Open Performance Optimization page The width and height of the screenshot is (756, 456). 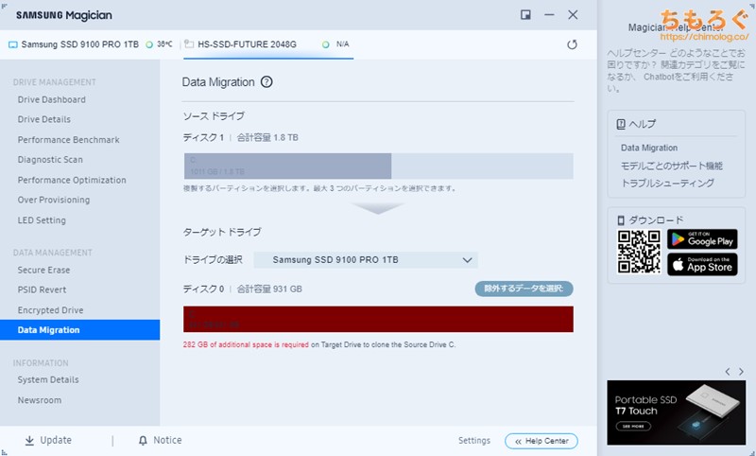tap(72, 180)
